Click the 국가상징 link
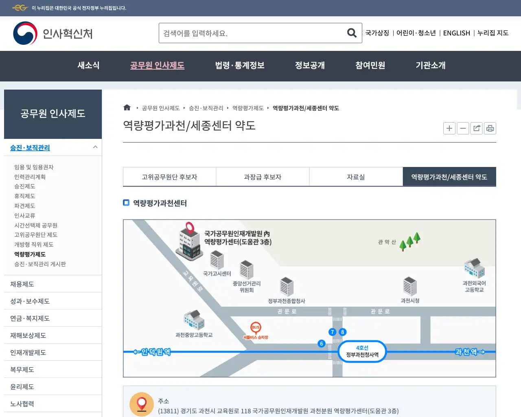 click(x=377, y=33)
